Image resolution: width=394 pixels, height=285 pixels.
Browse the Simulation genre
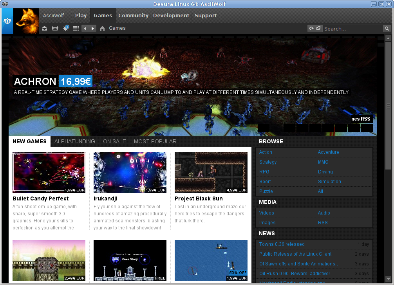(329, 182)
